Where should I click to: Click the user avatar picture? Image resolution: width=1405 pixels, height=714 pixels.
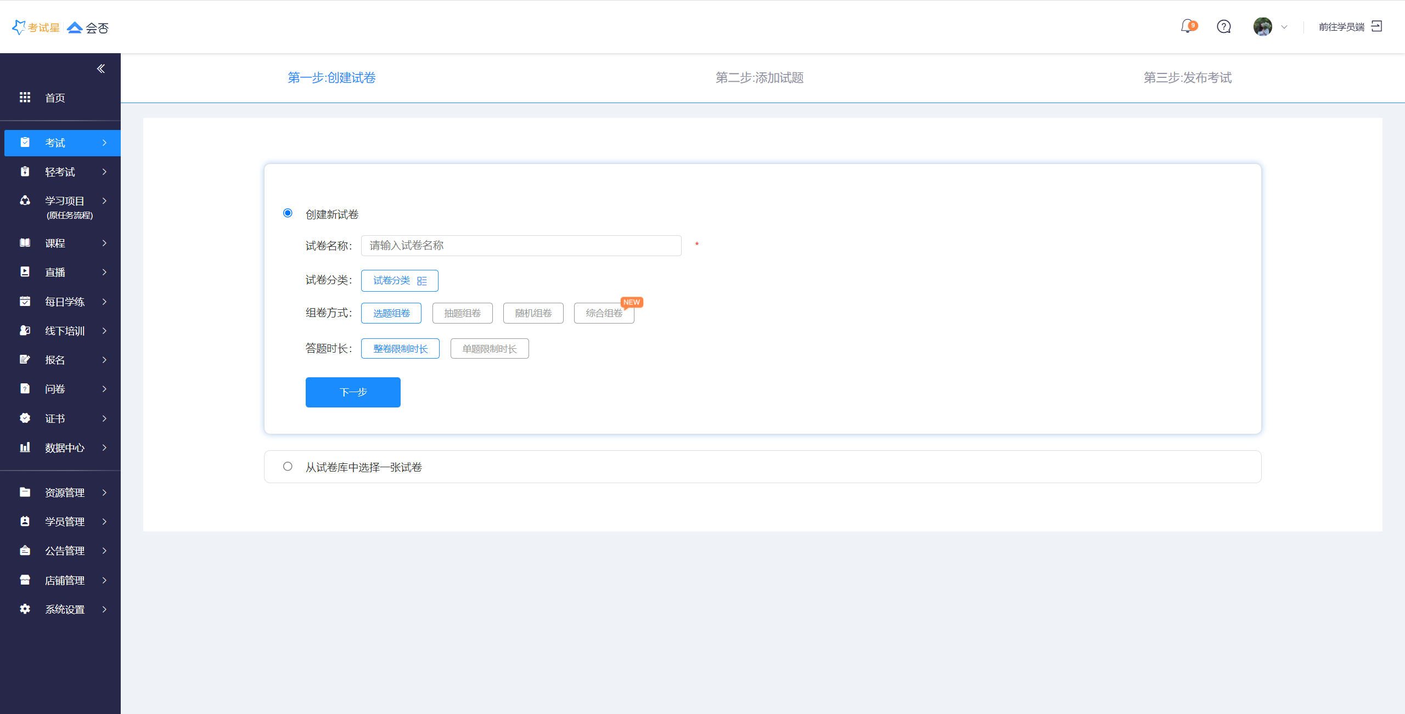point(1262,26)
